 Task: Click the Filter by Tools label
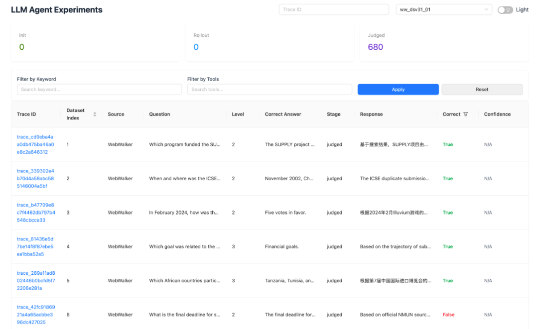[x=203, y=79]
